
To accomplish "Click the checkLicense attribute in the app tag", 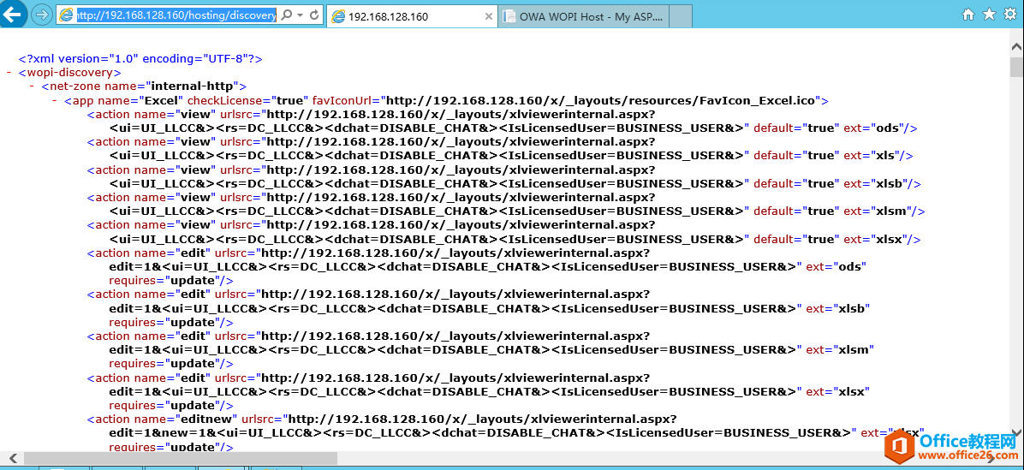I will click(227, 100).
